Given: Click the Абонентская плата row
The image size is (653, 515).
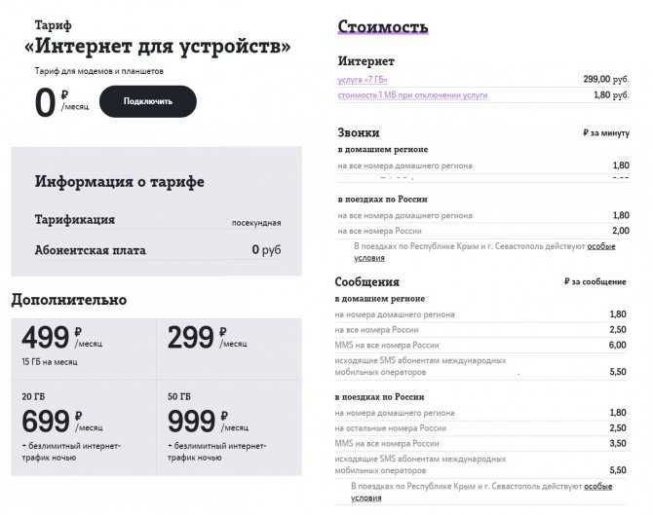Looking at the screenshot, I should pyautogui.click(x=158, y=250).
